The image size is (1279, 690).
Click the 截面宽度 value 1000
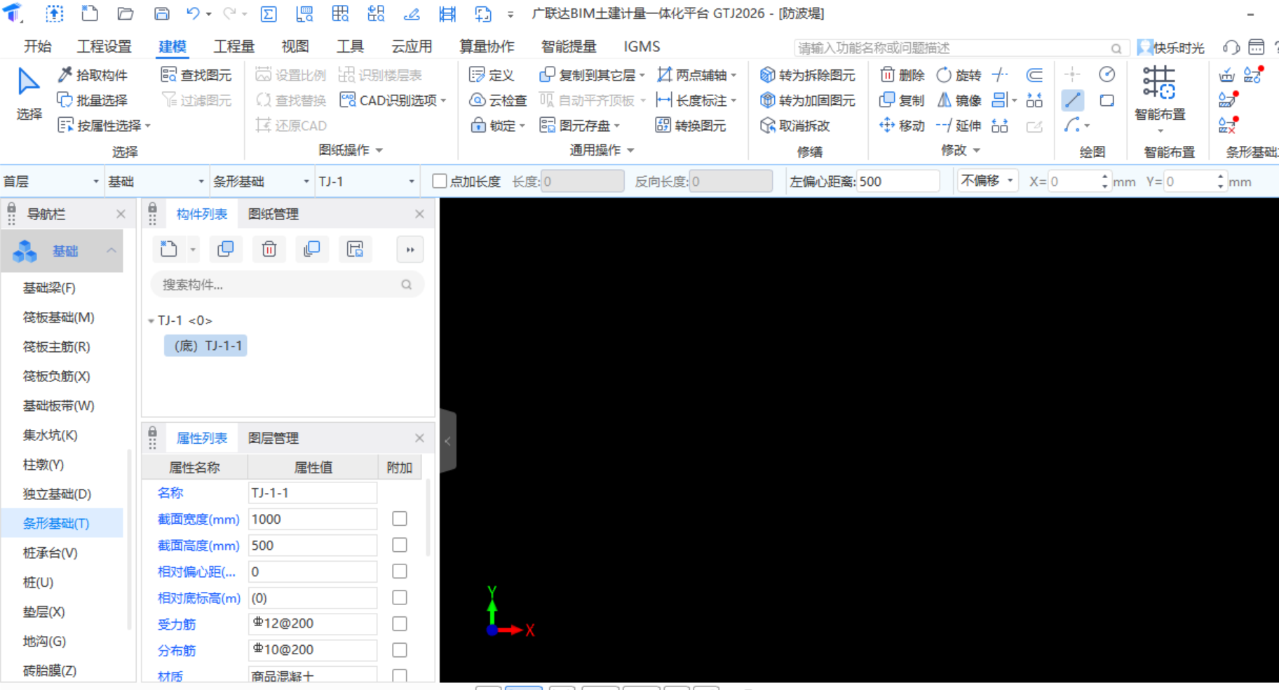tap(313, 519)
